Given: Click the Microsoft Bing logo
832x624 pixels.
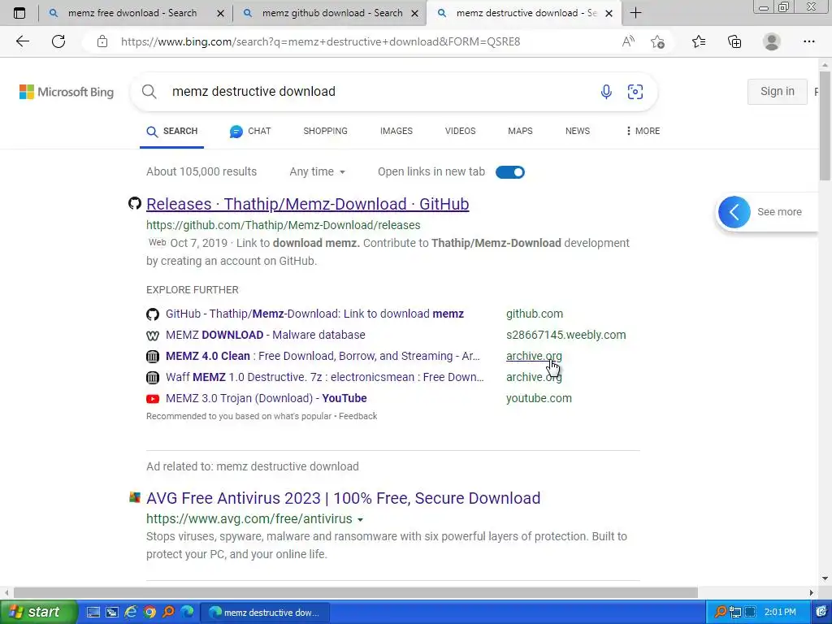Looking at the screenshot, I should pos(67,92).
